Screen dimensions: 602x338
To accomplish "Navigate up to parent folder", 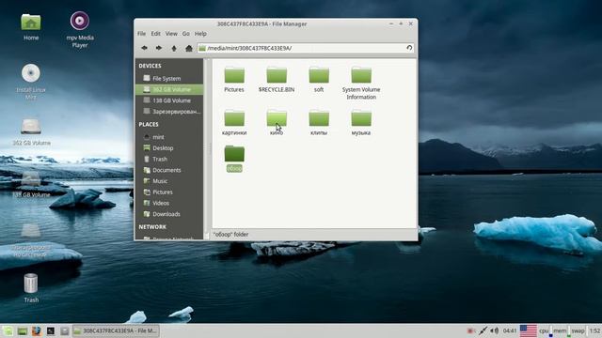I will click(x=174, y=48).
